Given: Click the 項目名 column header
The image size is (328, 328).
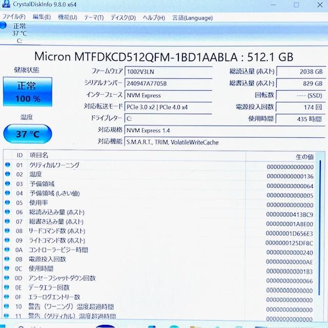Looking at the screenshot, I should [39, 155].
